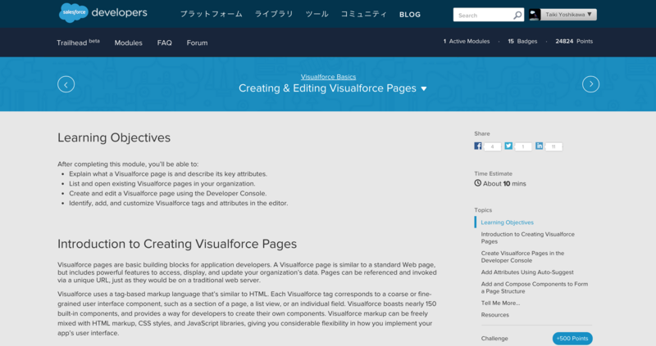656x346 pixels.
Task: Jump to Add and Compose Components topic
Action: click(535, 288)
